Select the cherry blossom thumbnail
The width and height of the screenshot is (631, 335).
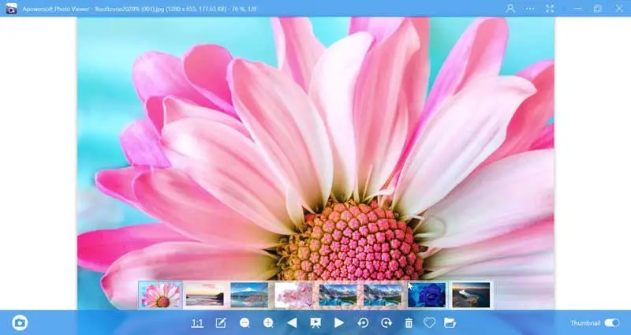pos(293,295)
